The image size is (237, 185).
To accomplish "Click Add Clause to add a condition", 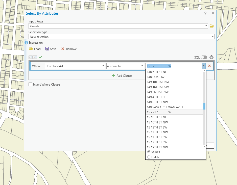I will click(122, 76).
